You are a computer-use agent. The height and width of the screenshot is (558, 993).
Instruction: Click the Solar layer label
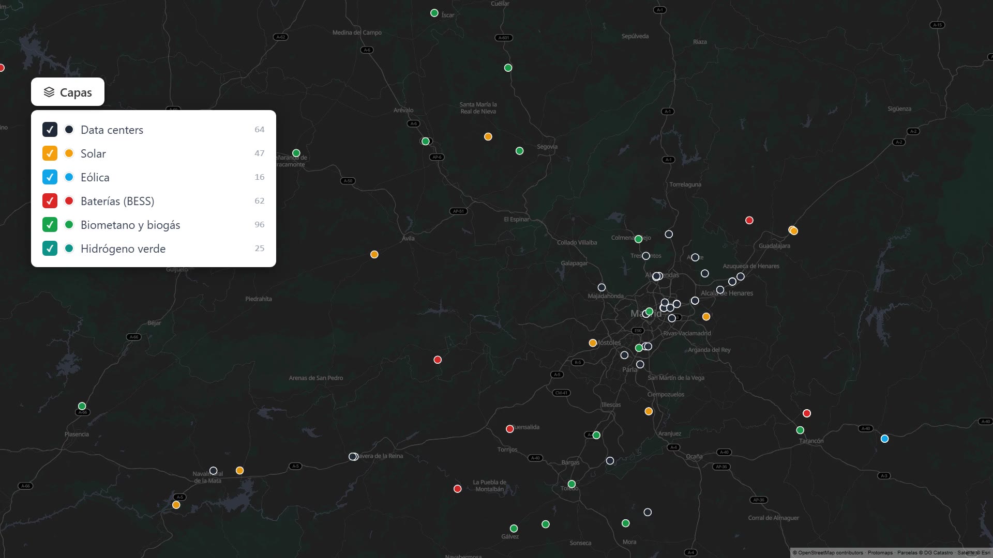[93, 154]
